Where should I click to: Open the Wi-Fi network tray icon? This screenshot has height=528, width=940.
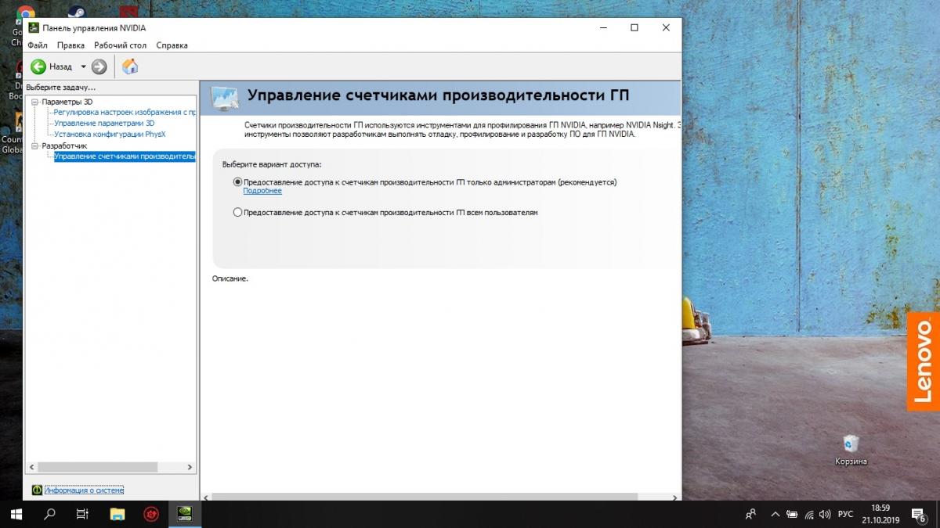coord(809,514)
